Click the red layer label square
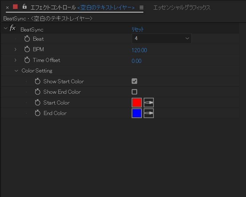 [15, 7]
